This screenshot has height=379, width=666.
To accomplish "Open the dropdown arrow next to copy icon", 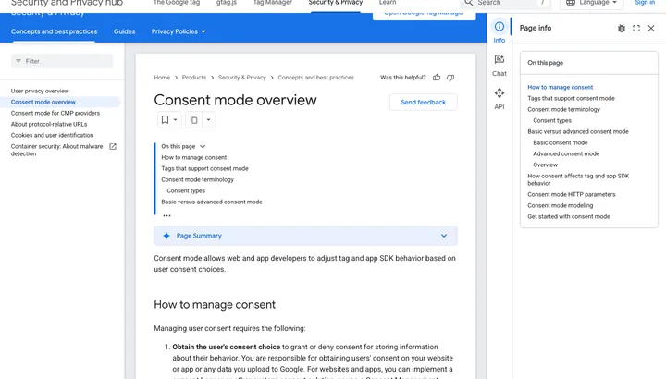I will 208,119.
